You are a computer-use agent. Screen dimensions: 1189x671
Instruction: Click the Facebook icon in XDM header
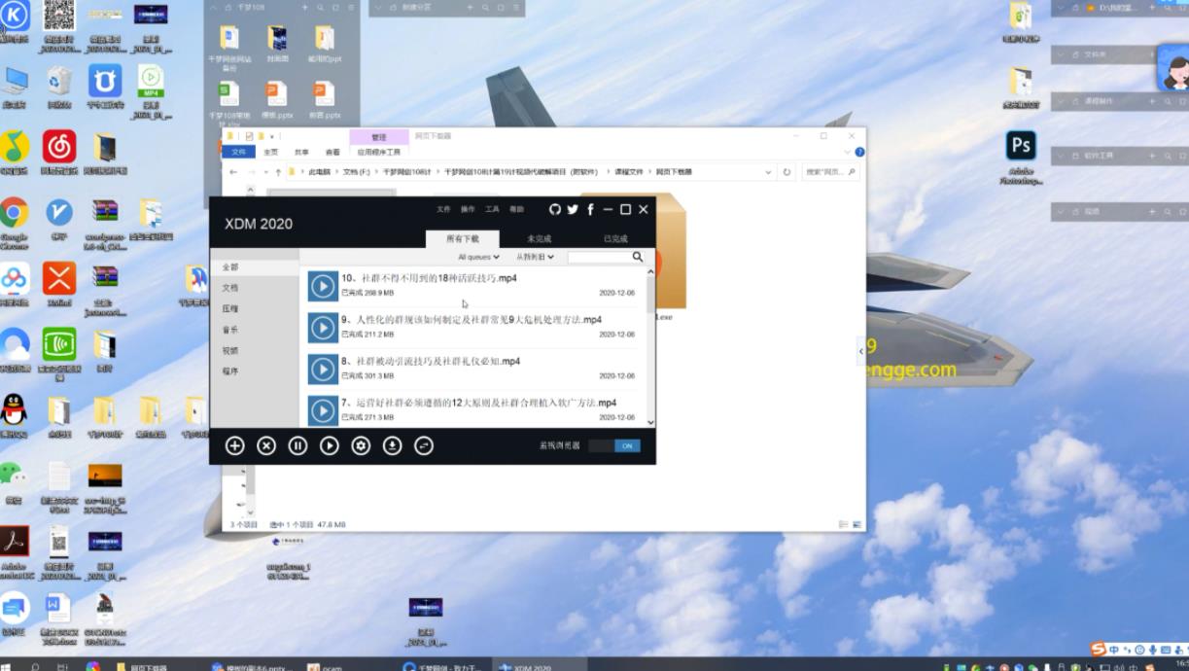[x=590, y=209]
